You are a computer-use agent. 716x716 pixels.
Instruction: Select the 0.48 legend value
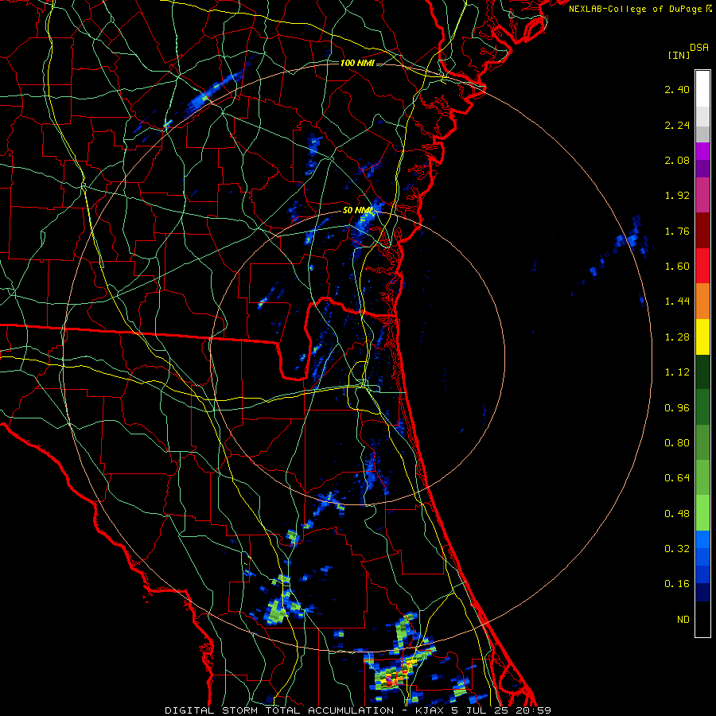pos(677,514)
